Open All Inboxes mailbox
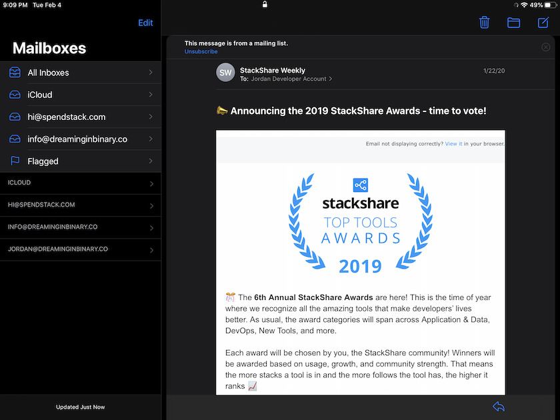 pos(80,73)
